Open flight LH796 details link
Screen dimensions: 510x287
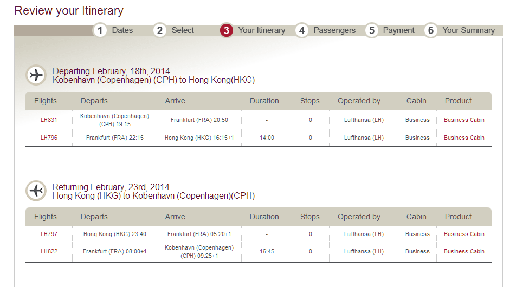[49, 138]
